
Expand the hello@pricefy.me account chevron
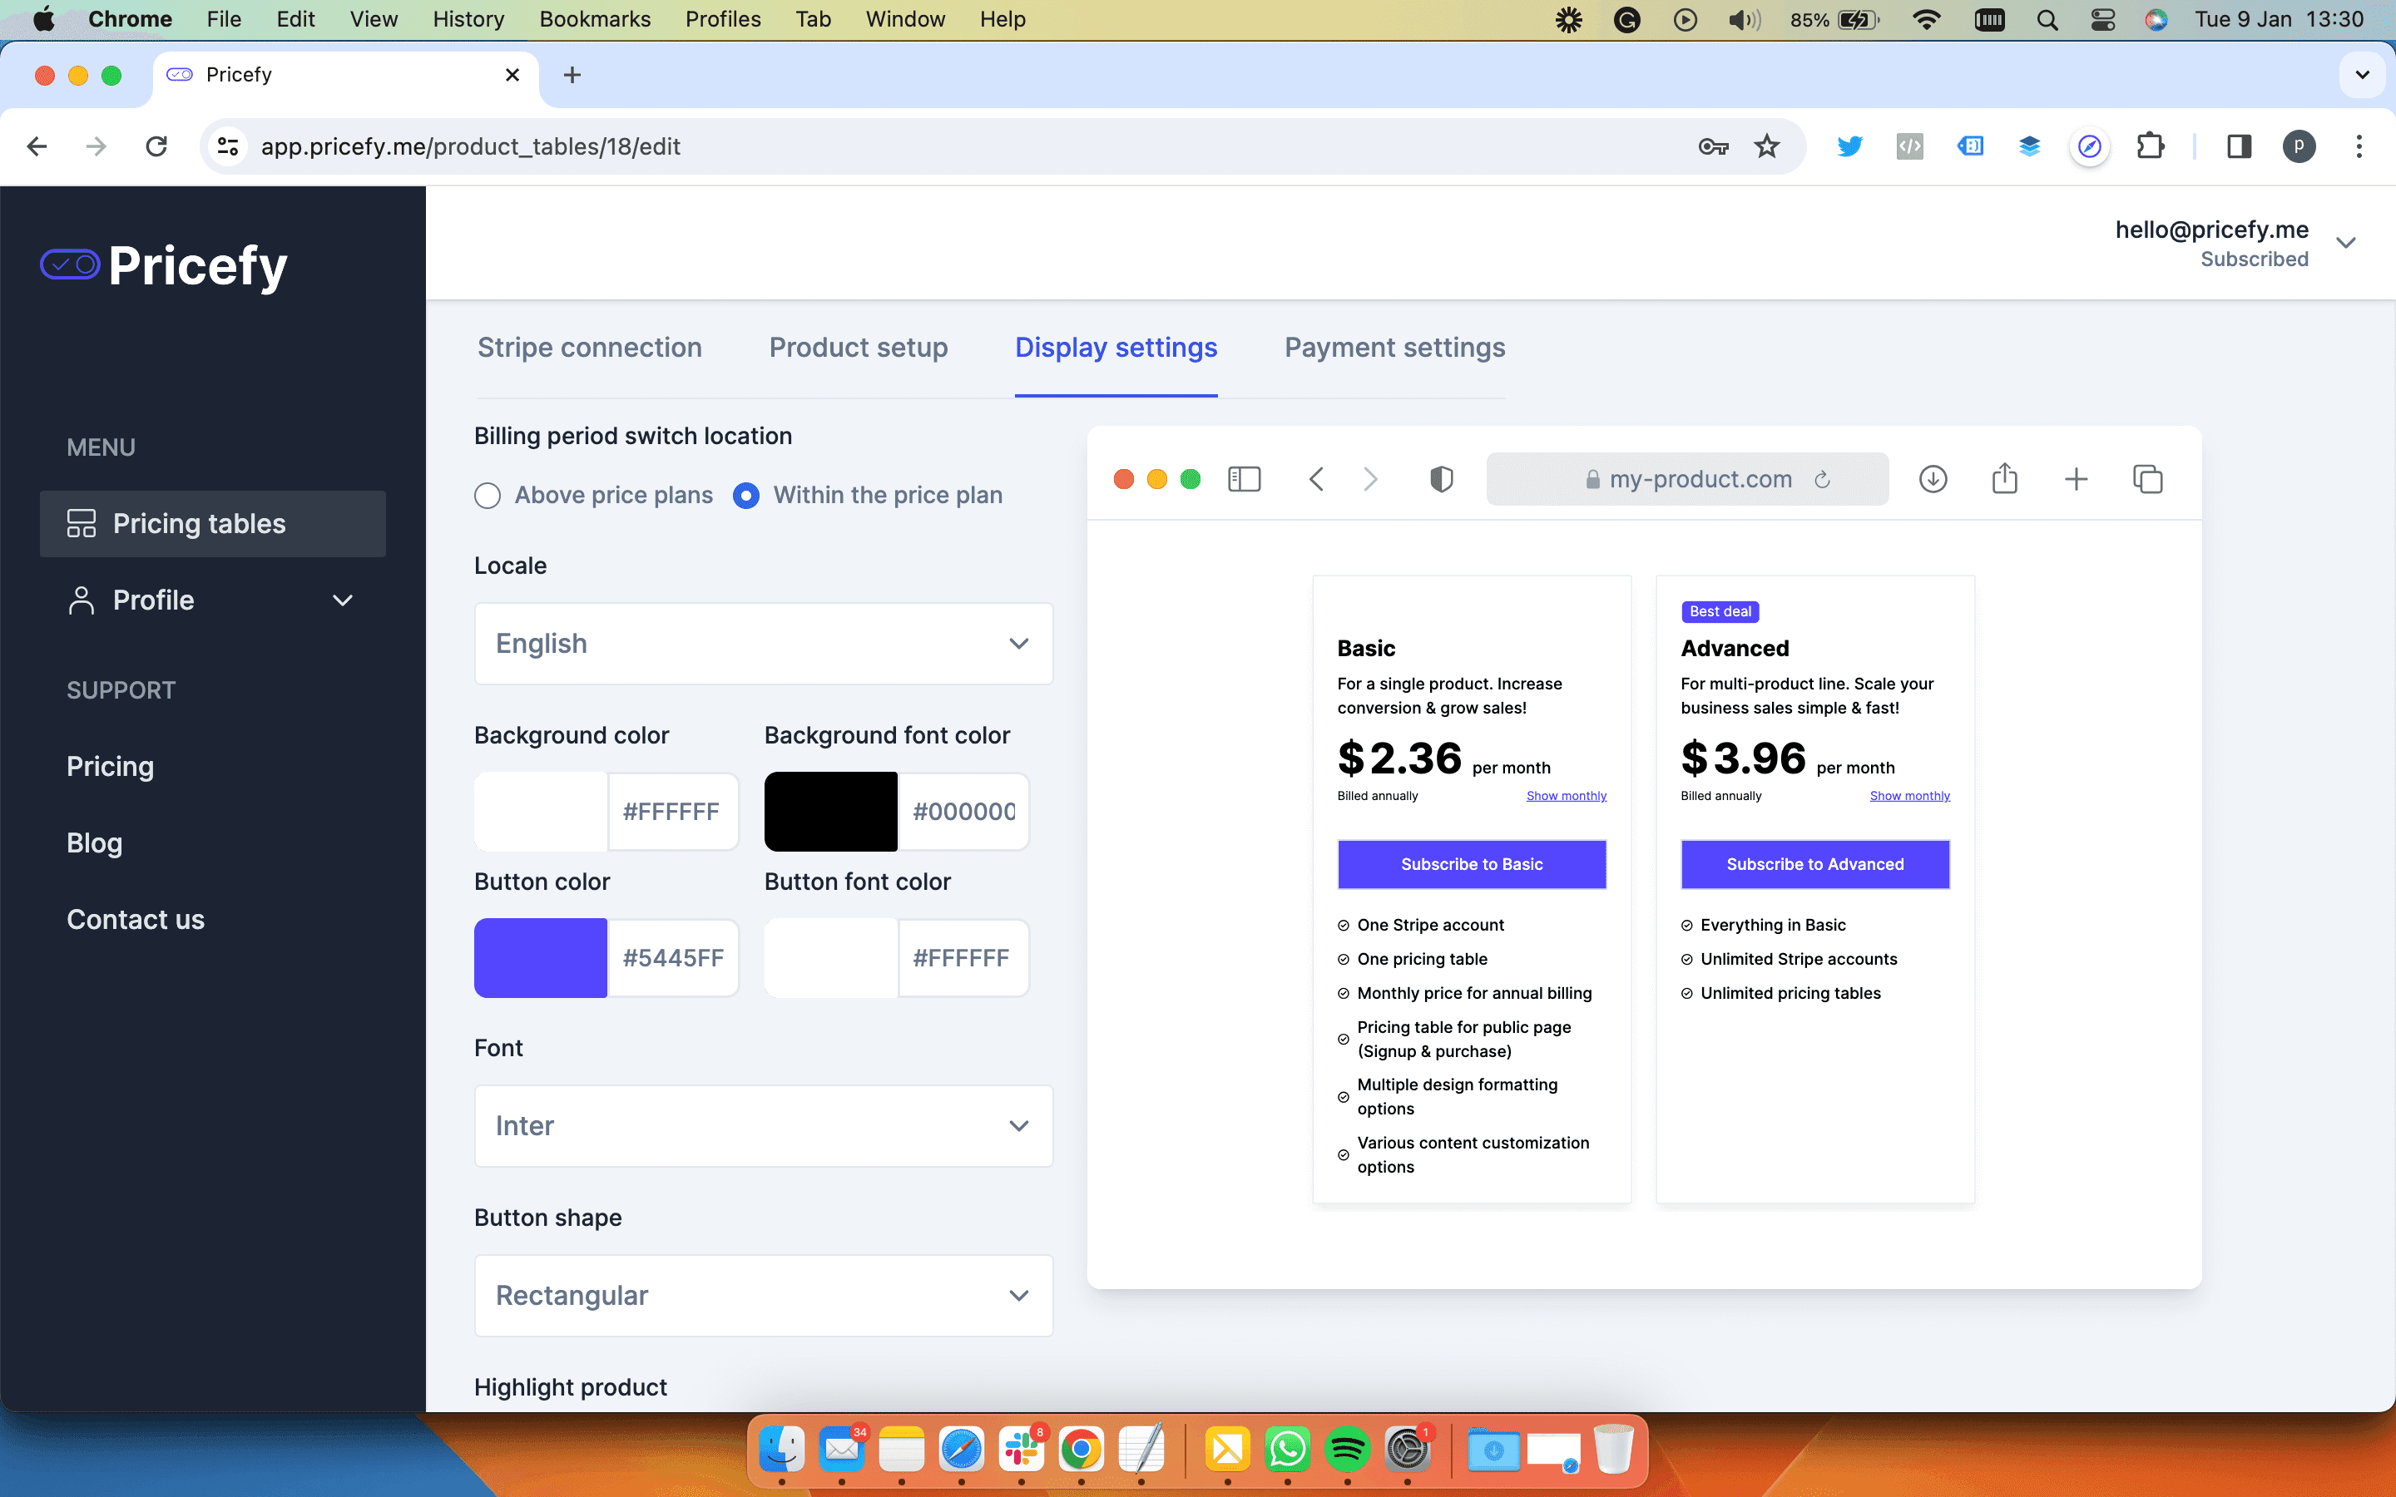click(x=2348, y=241)
